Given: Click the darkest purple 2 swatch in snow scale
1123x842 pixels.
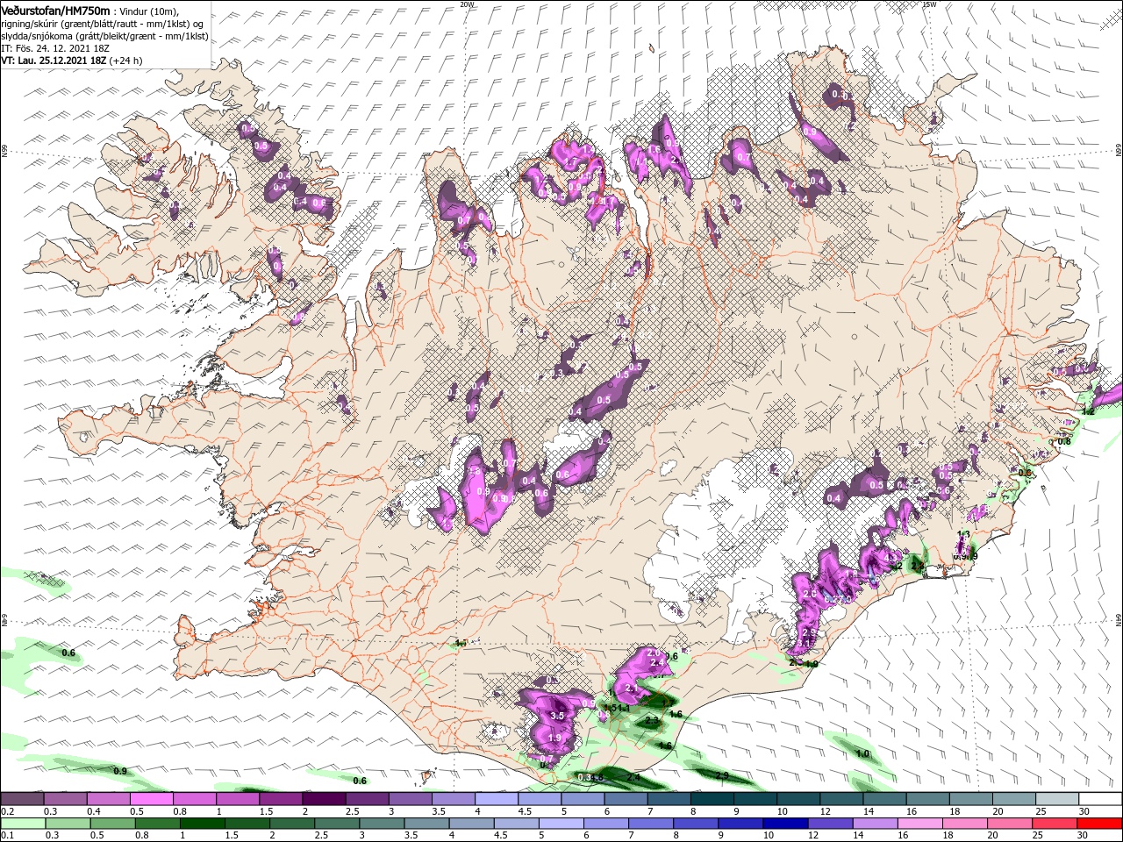Looking at the screenshot, I should pyautogui.click(x=322, y=799).
